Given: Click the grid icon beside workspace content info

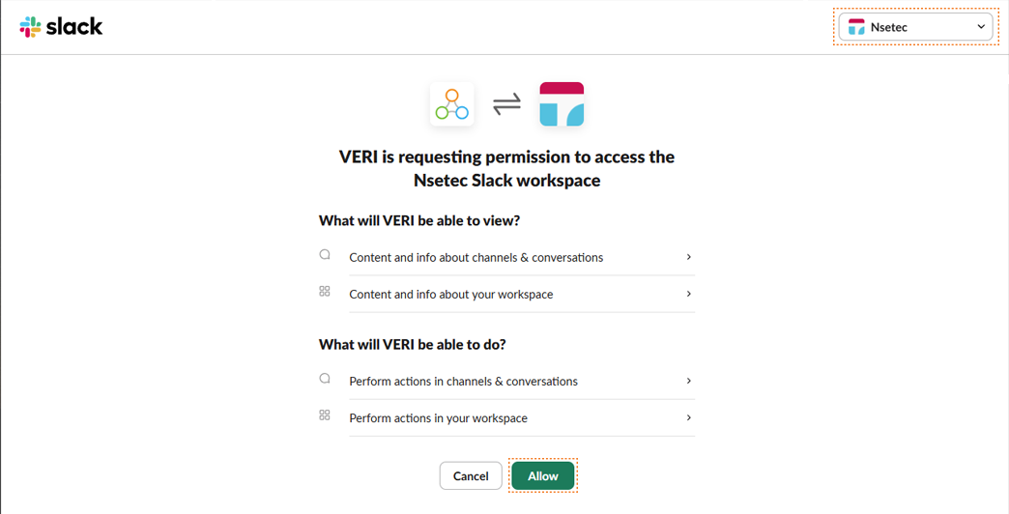Looking at the screenshot, I should [x=325, y=292].
